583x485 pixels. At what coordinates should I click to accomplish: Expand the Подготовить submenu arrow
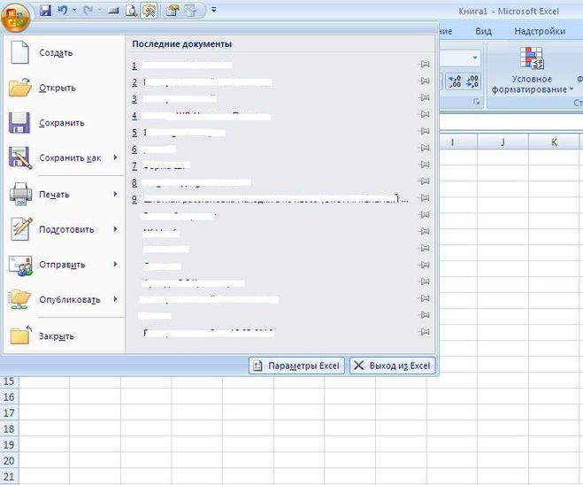point(116,228)
